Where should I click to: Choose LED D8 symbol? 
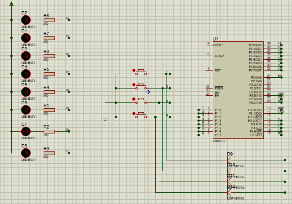tap(26, 153)
